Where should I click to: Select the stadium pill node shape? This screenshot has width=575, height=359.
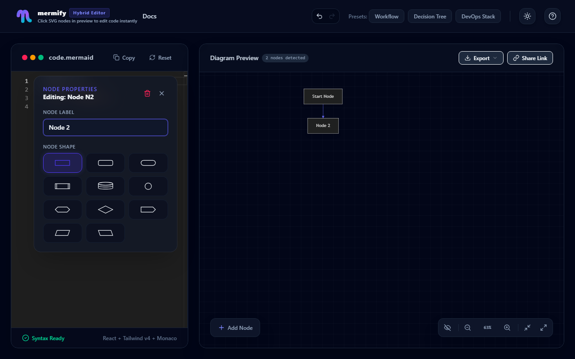pos(148,163)
